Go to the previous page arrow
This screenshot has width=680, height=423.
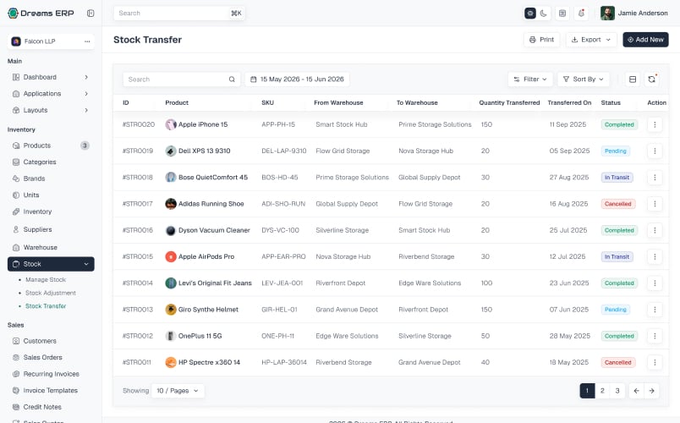(636, 391)
